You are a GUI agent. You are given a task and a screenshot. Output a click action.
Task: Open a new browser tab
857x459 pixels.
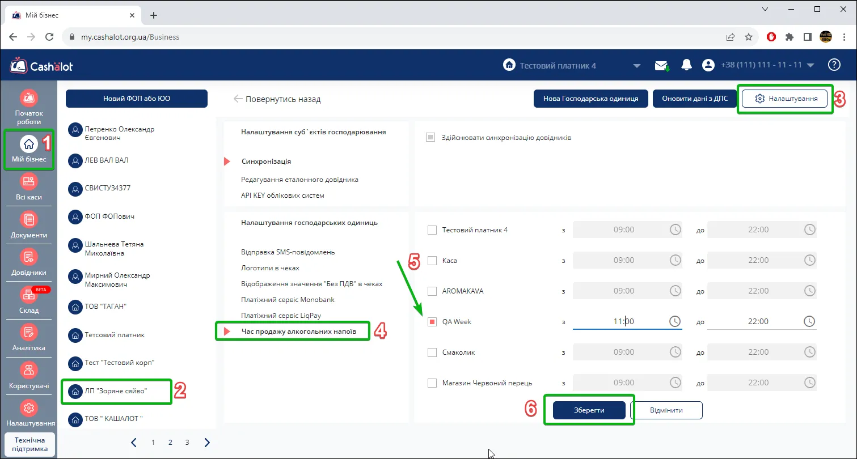tap(153, 15)
